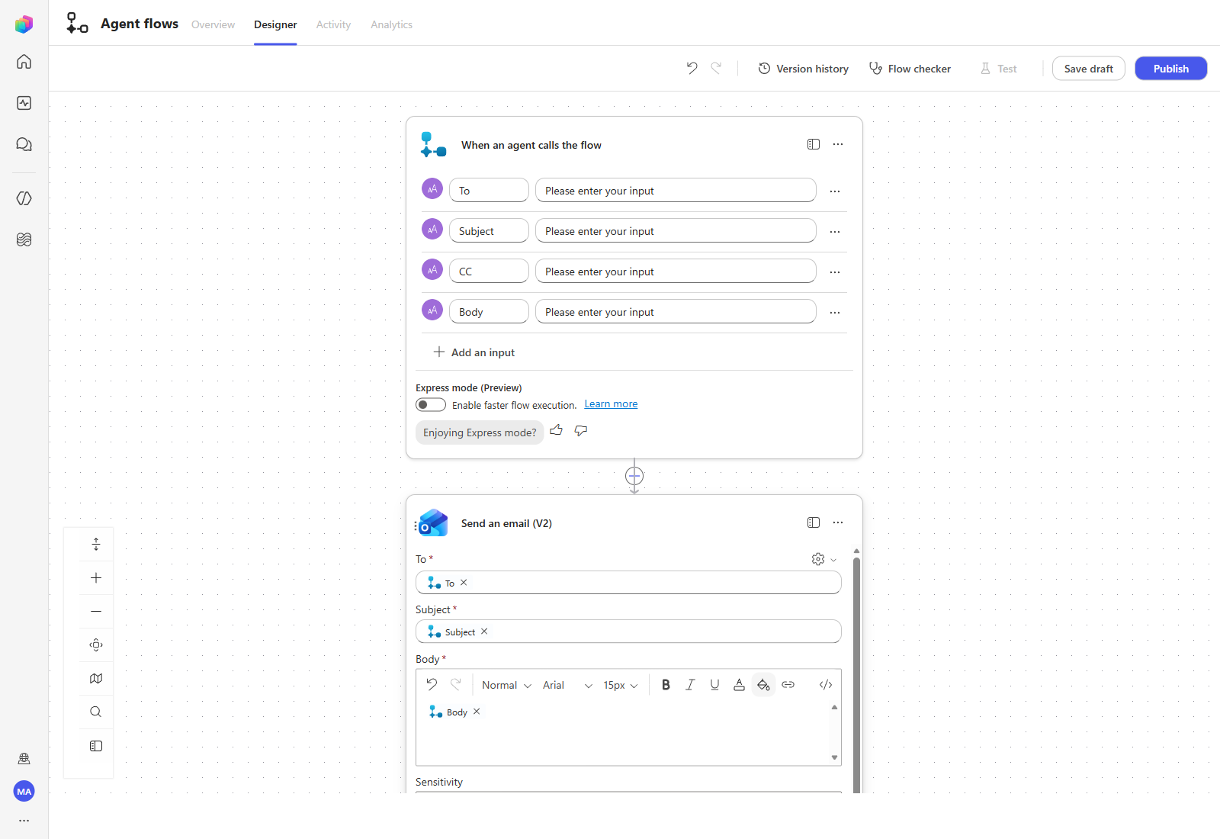Open highlight color picker in Body editor
1220x839 pixels.
point(763,685)
